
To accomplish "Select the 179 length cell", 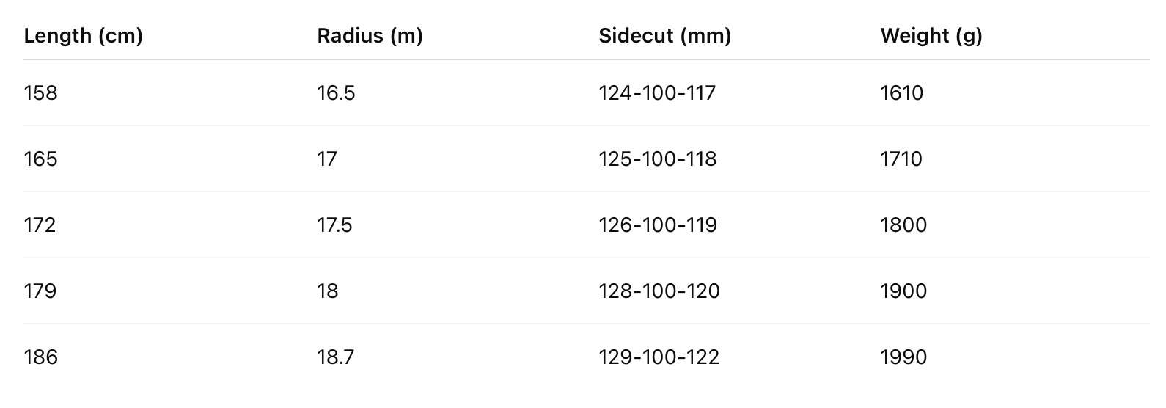I will (40, 291).
